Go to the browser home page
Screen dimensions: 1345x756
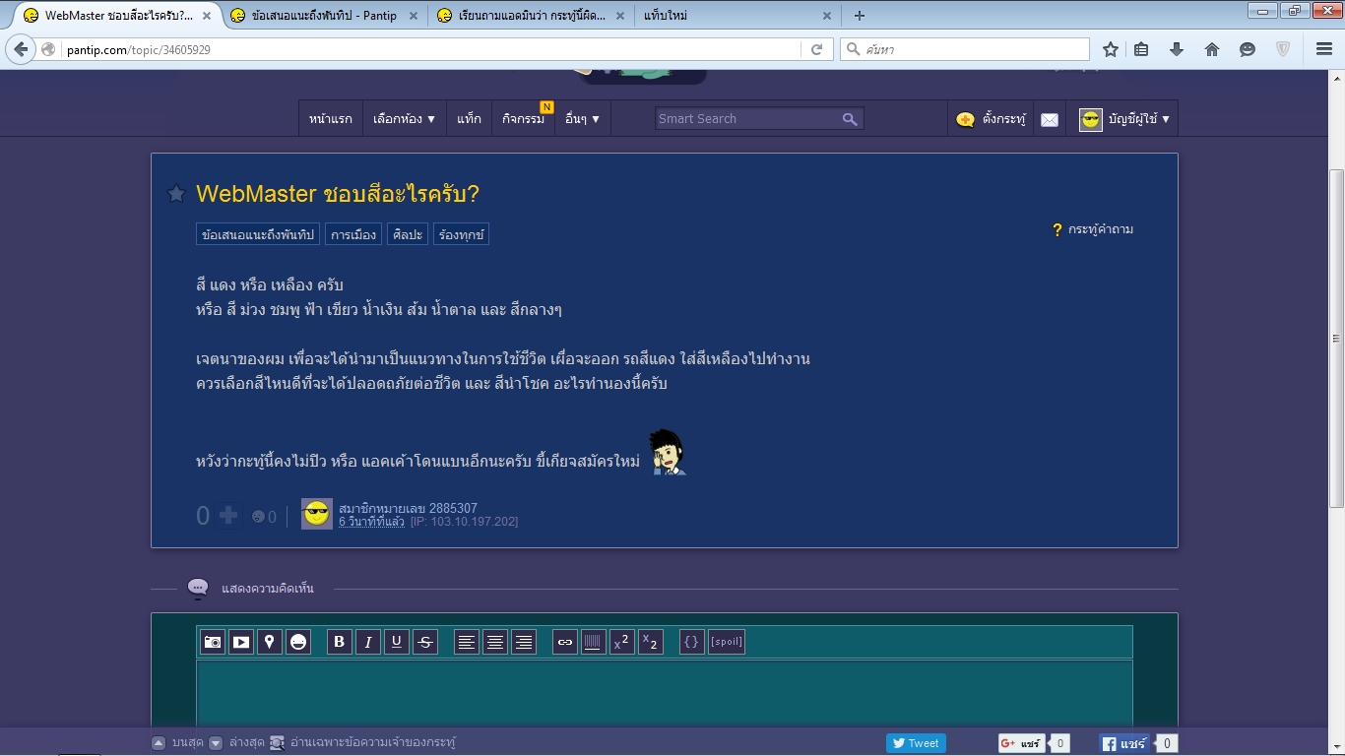click(x=1212, y=49)
